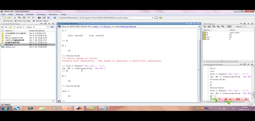The image size is (255, 121).
Task: Click the Redo toolbar icon
Action: pyautogui.click(x=33, y=18)
